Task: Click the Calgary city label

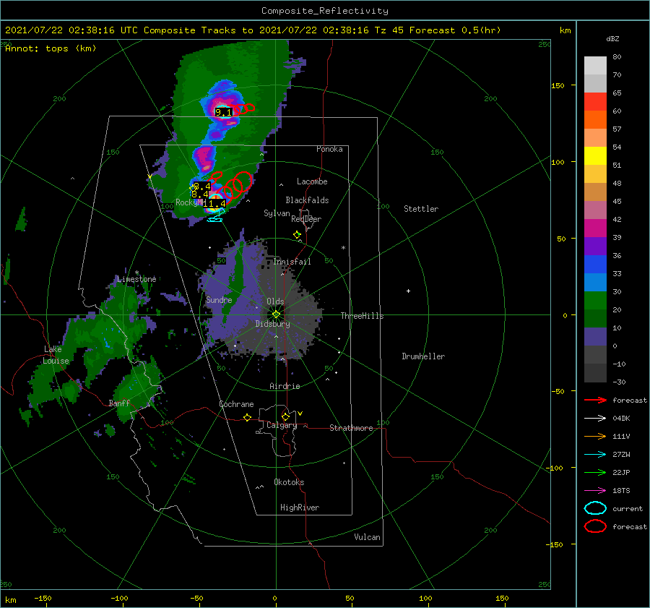Action: click(282, 425)
